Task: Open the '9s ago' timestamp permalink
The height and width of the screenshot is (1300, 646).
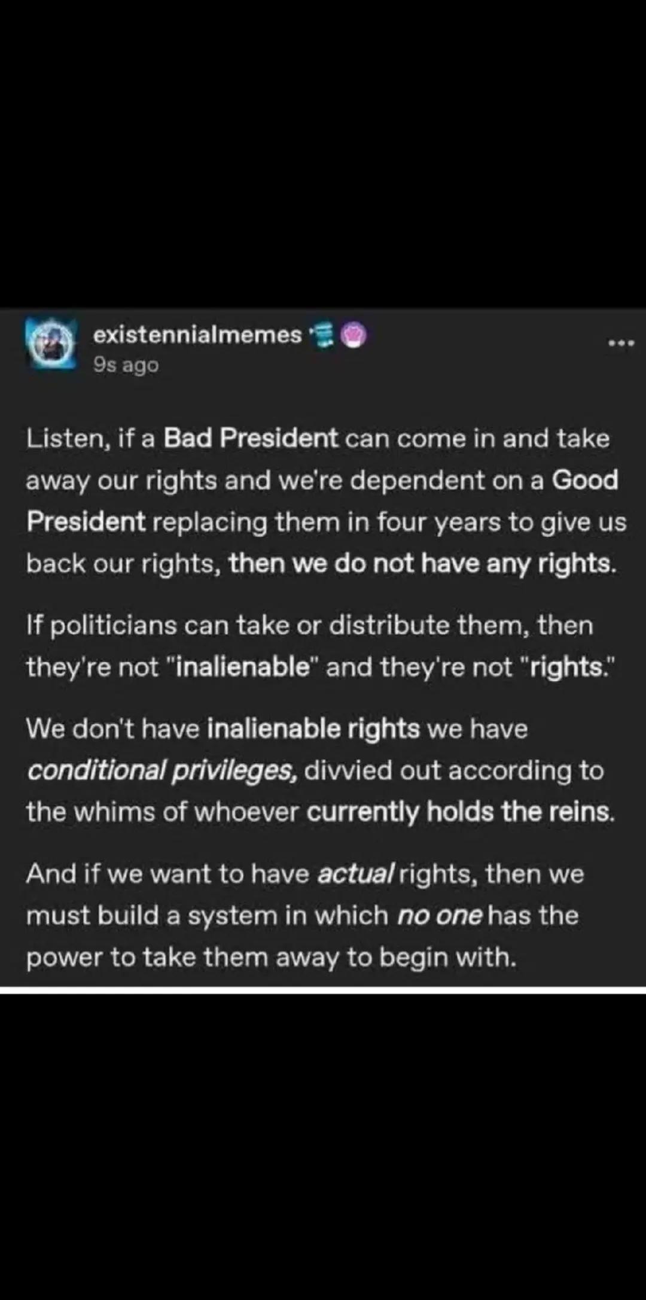Action: [x=126, y=365]
